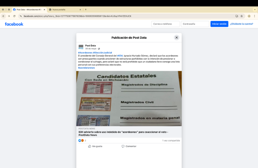Click the address bar URL
Viewport: 258px width, 168px height.
[x=78, y=16]
